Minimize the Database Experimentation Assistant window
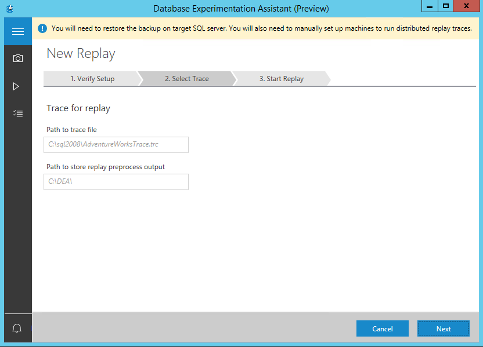Viewport: 483px width, 347px height. pos(429,6)
